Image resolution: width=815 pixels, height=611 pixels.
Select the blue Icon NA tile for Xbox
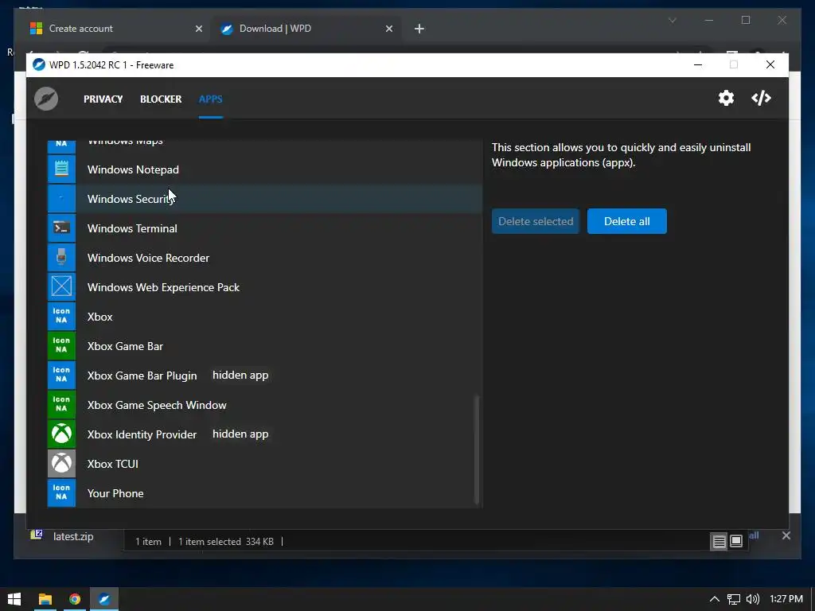click(x=61, y=317)
